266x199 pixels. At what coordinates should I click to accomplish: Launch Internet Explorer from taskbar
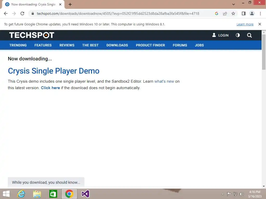[x=21, y=194]
